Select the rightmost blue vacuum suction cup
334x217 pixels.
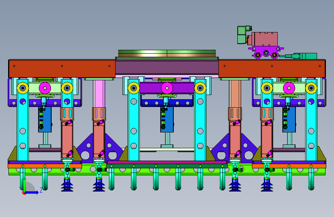267,185
